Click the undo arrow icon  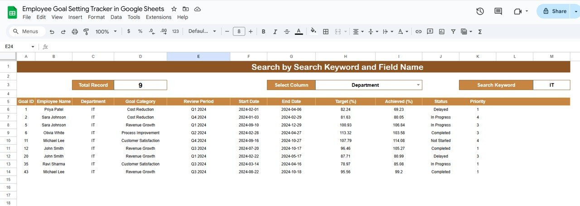[x=52, y=32]
